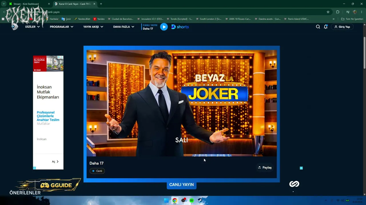Viewport: 366px width, 205px height.
Task: Open the Yandex bookmark
Action: [x=99, y=19]
